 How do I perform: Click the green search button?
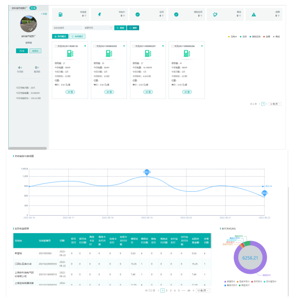(x=120, y=28)
